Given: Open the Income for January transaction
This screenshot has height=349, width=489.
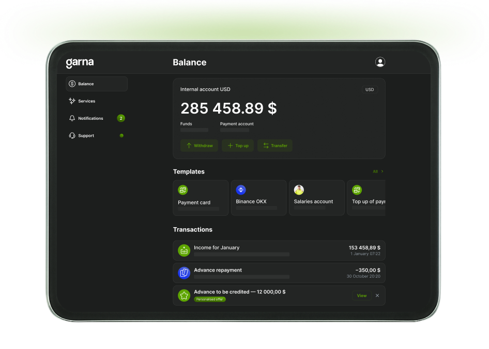Looking at the screenshot, I should [x=279, y=250].
